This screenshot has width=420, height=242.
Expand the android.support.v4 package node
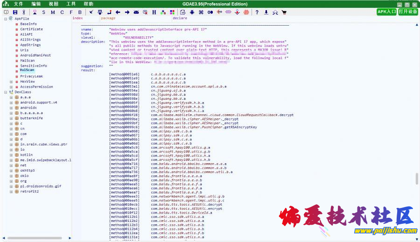pos(11,103)
